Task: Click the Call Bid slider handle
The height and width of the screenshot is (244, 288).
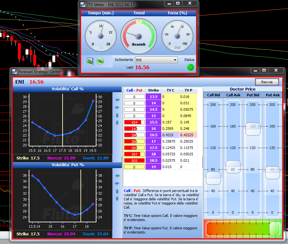Action: [213, 178]
